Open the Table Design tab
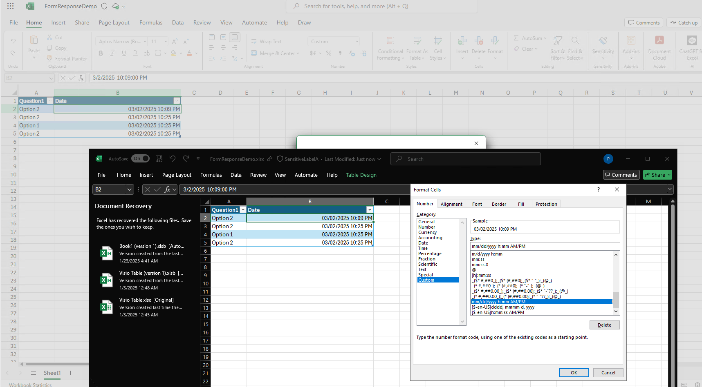Screen dimensions: 702x387 tap(361, 175)
